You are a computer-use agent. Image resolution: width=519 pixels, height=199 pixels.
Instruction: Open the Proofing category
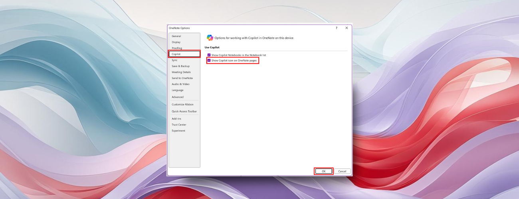(x=184, y=48)
